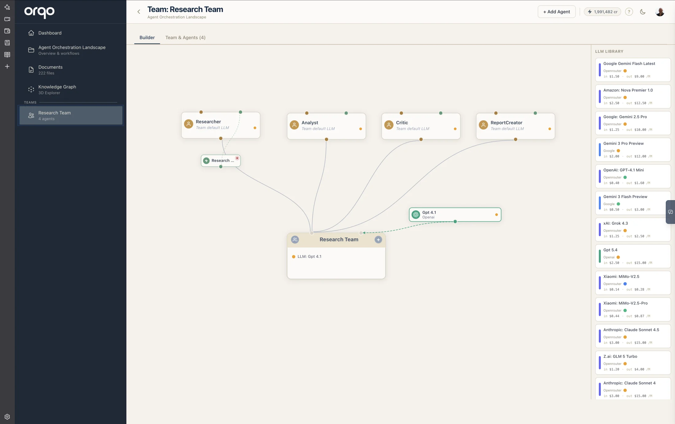This screenshot has width=675, height=424.
Task: Select Gemini 3 Pro Preview in the LLM library
Action: pos(633,150)
